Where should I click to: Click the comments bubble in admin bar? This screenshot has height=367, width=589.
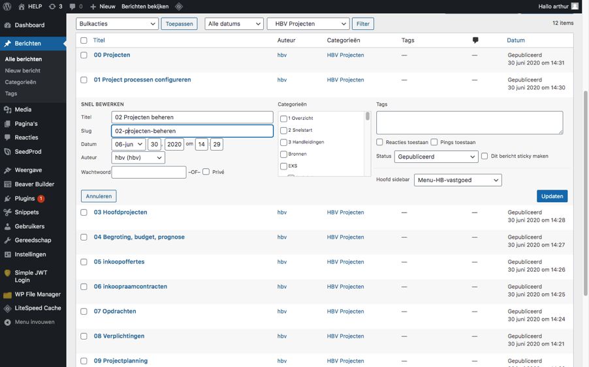(x=72, y=7)
